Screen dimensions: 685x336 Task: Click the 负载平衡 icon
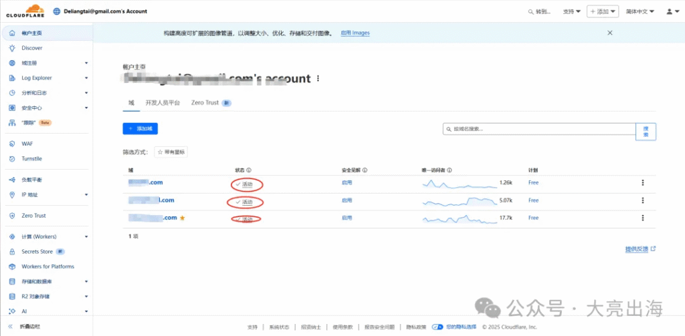click(12, 180)
